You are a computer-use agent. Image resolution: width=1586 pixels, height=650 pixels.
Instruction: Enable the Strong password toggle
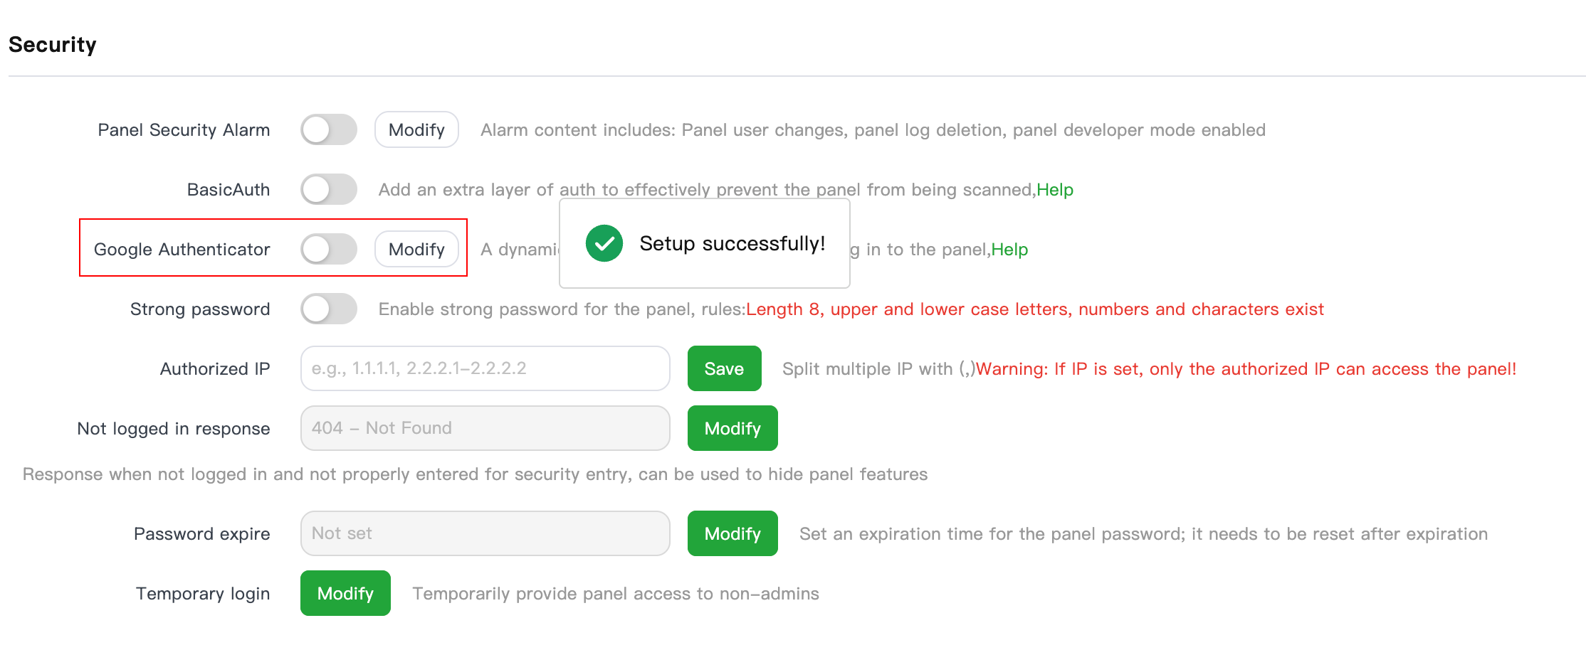(x=328, y=309)
